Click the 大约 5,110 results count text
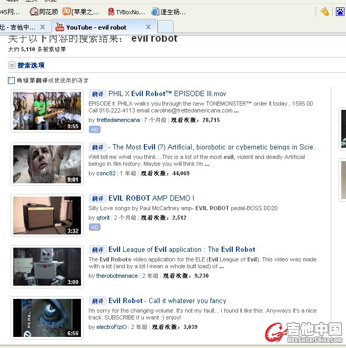Screen dimensions: 346x348 coord(37,49)
